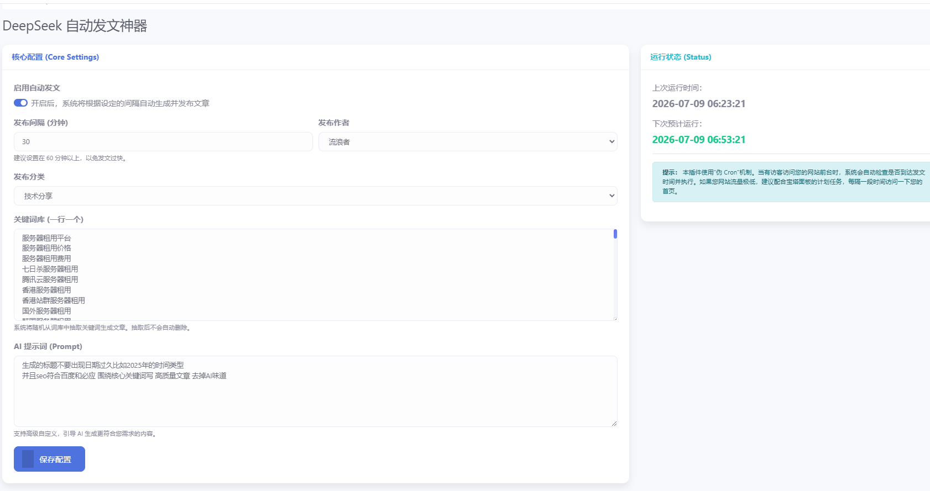Click next run time 2026-07-09 06:53:21

coord(699,140)
